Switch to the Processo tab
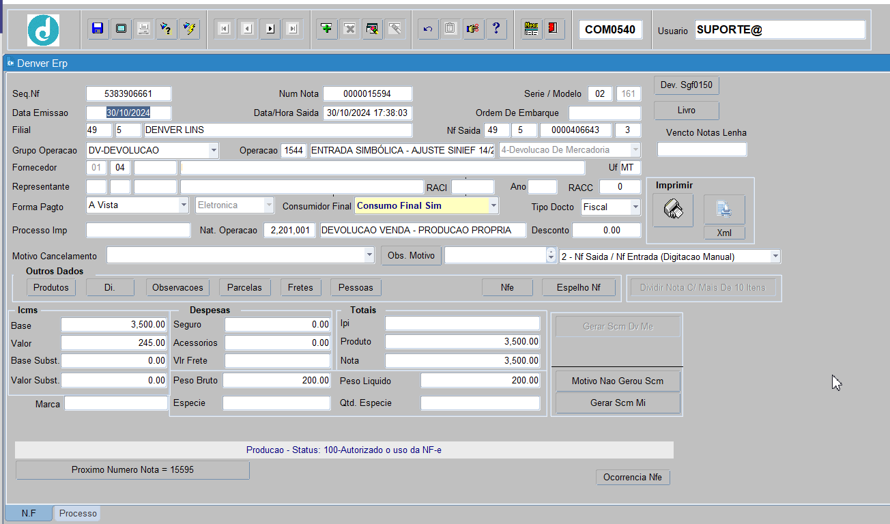This screenshot has height=524, width=890. [78, 513]
